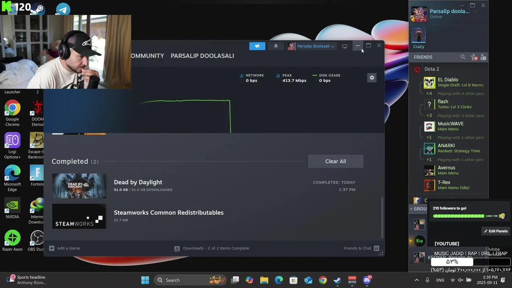Image resolution: width=512 pixels, height=288 pixels.
Task: Open Task View in taskbar
Action: (x=235, y=280)
